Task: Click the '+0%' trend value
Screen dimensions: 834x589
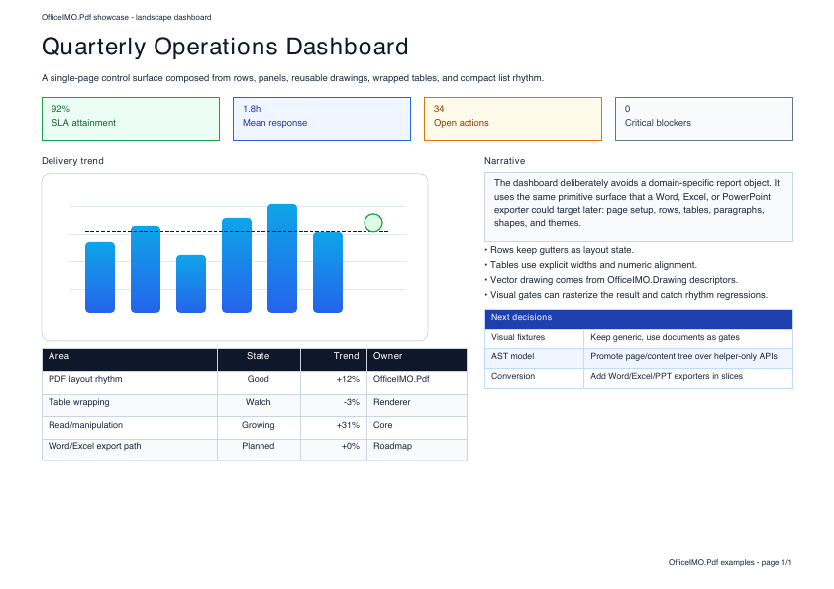Action: (350, 447)
